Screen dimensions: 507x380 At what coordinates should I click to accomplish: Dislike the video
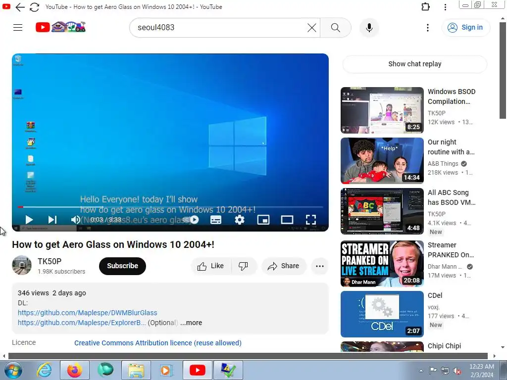coord(243,266)
